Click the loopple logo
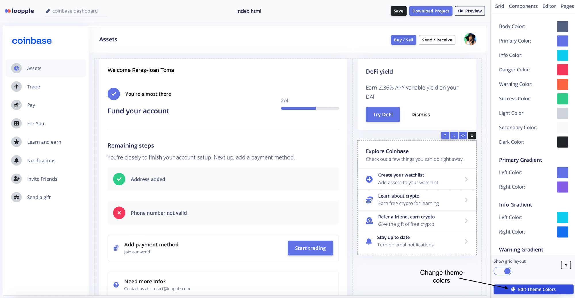Image resolution: width=575 pixels, height=298 pixels. pos(19,11)
